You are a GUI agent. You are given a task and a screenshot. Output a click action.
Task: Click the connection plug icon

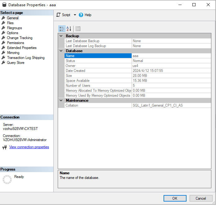(5, 147)
